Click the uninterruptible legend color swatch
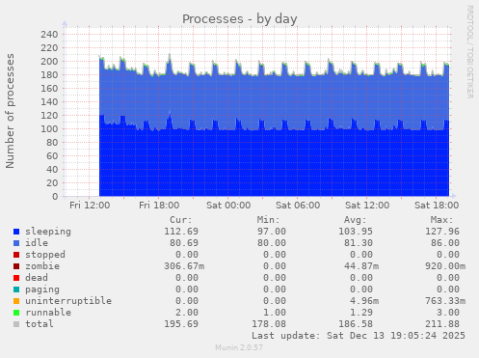Image resolution: width=479 pixels, height=358 pixels. 16,301
